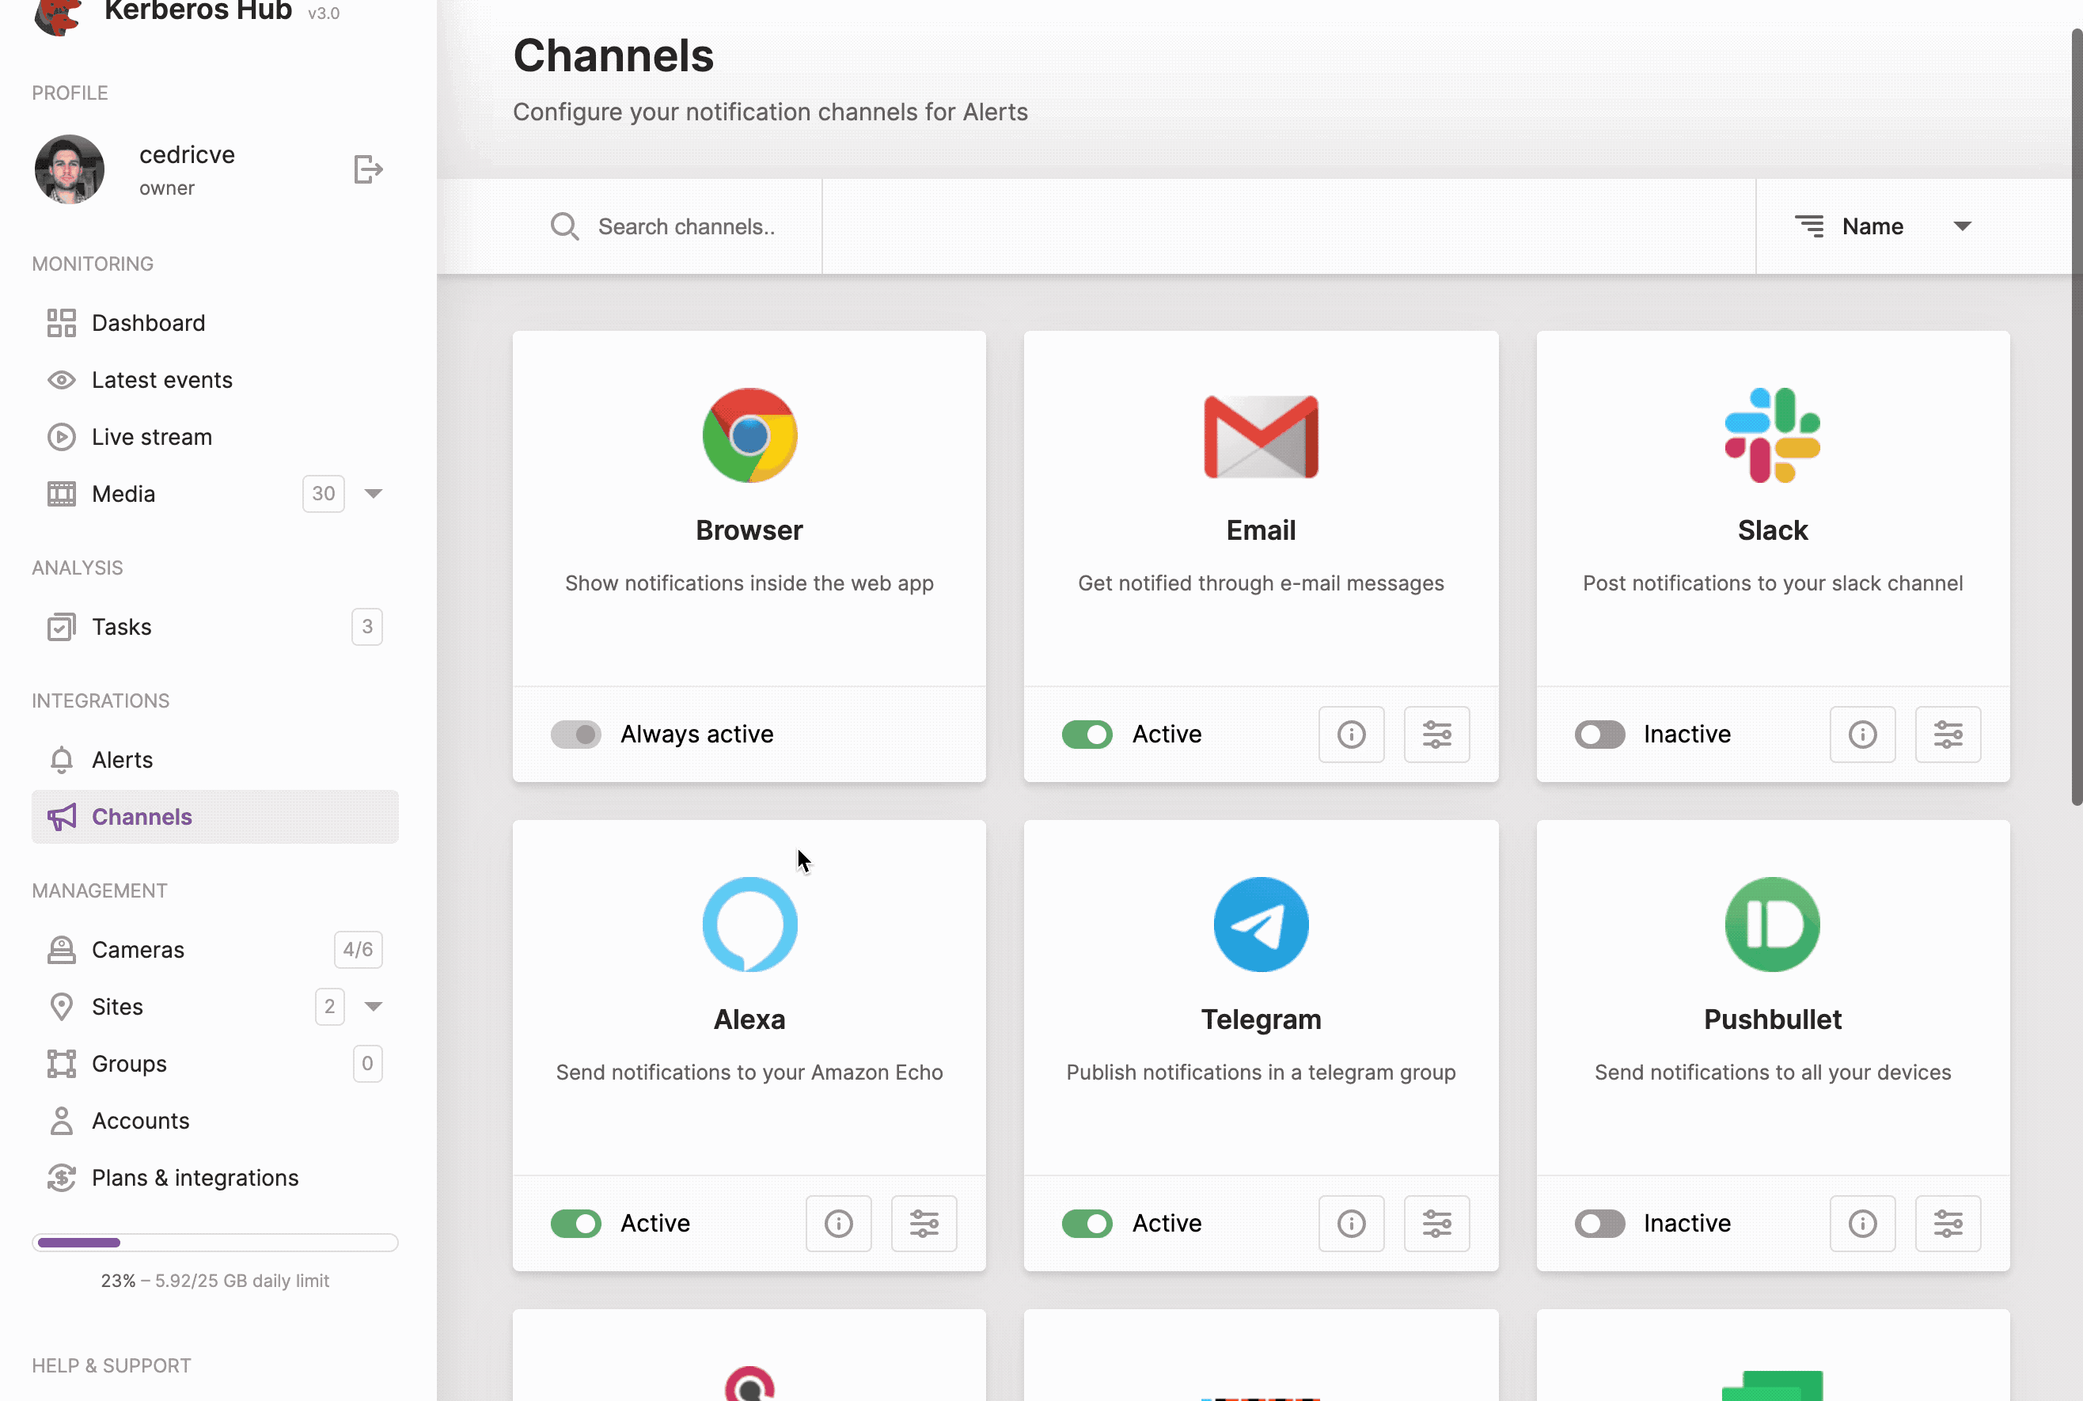The height and width of the screenshot is (1401, 2083).
Task: Select Latest events in the sidebar
Action: click(x=161, y=380)
